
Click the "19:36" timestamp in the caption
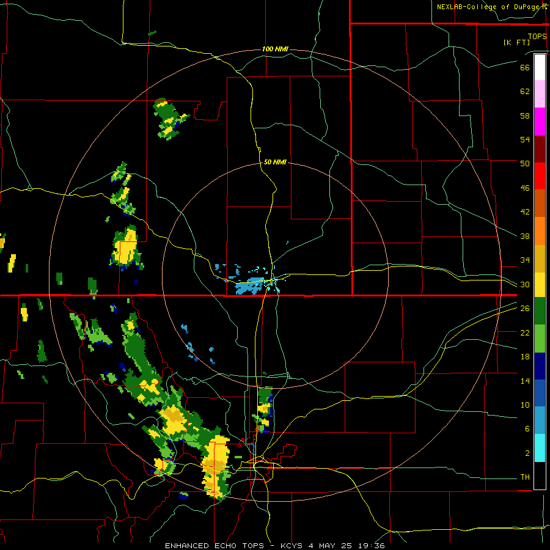[372, 546]
